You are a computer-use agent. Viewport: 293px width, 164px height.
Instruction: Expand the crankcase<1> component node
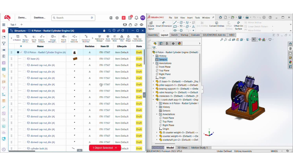pos(153,96)
